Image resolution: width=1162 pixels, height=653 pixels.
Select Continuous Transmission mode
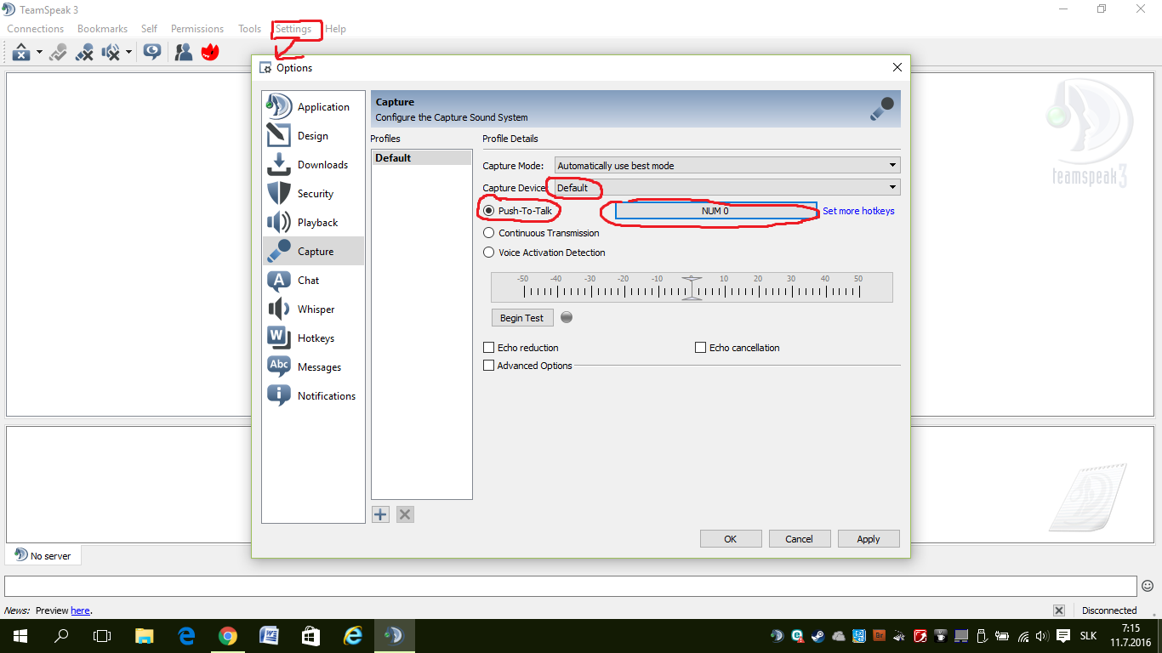click(488, 233)
